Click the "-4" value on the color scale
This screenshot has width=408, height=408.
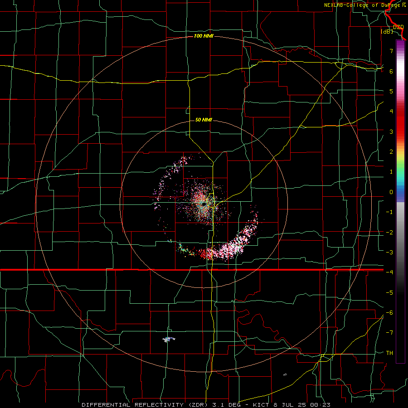point(389,272)
